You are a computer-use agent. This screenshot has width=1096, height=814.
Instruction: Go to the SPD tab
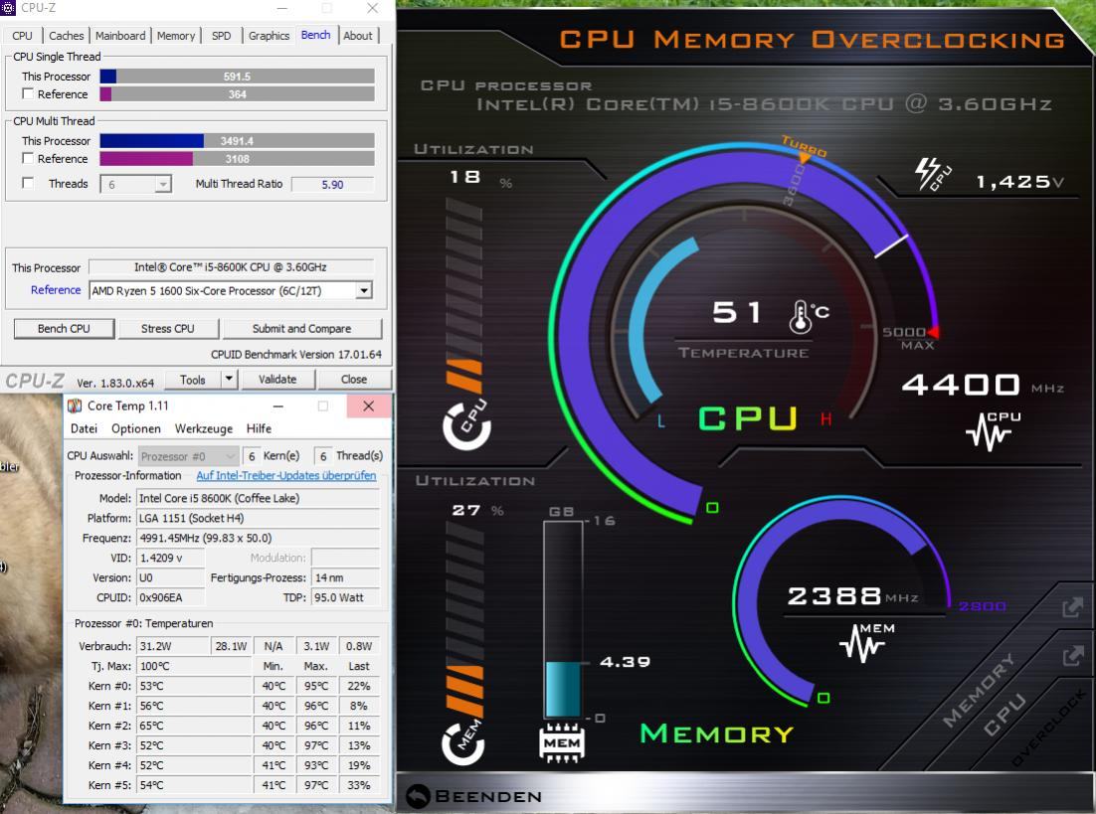pos(222,36)
